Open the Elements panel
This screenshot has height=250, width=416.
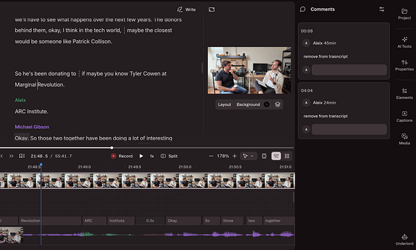pyautogui.click(x=404, y=93)
